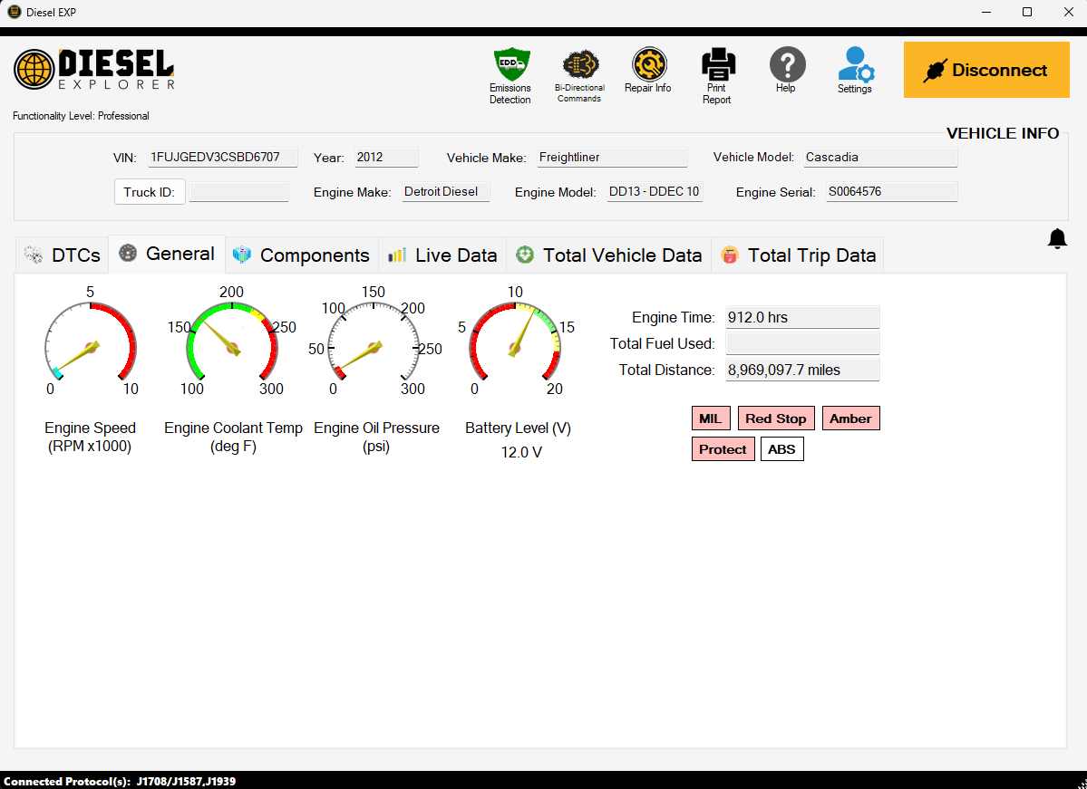Click the empty Truck ID input field

point(239,192)
